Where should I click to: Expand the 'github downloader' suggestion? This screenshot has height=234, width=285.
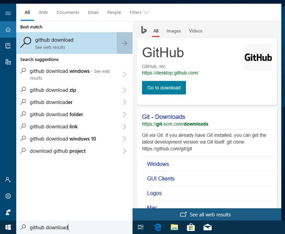point(124,102)
